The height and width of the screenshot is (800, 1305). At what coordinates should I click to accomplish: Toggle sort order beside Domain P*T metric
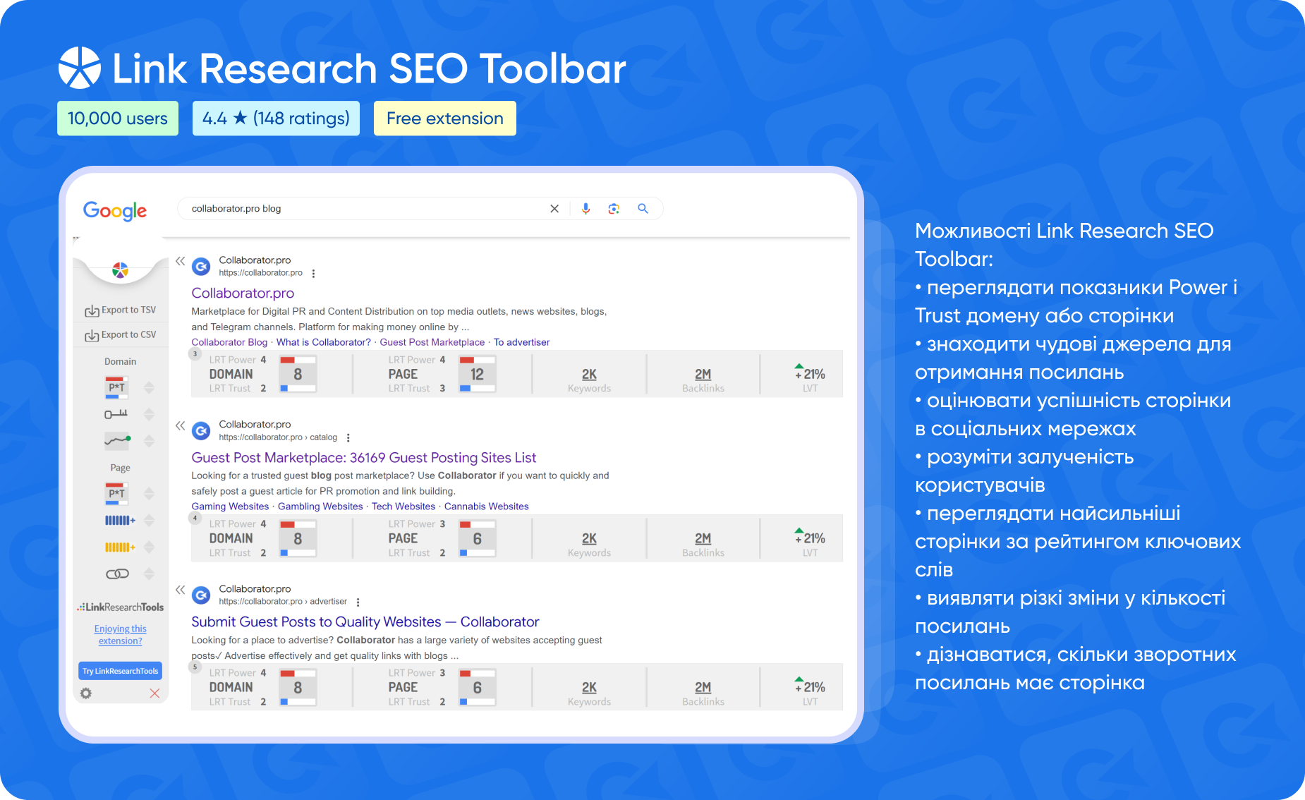[149, 387]
